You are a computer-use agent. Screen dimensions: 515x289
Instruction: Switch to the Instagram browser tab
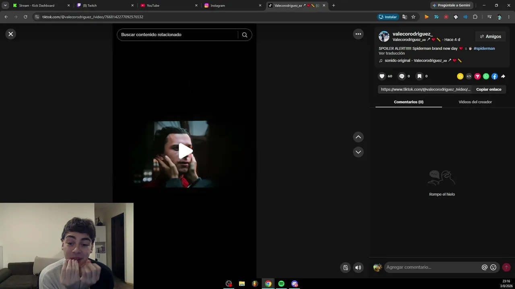tap(233, 6)
